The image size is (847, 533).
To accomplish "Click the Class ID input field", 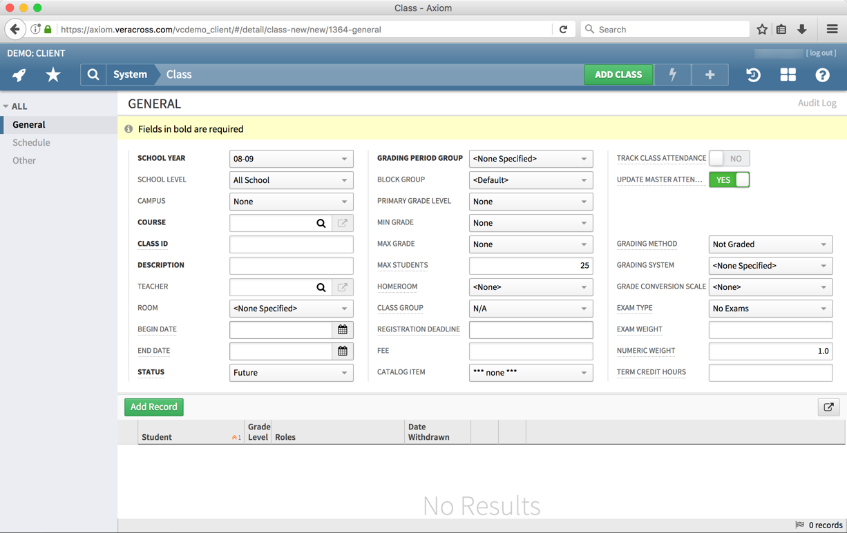I will point(291,244).
